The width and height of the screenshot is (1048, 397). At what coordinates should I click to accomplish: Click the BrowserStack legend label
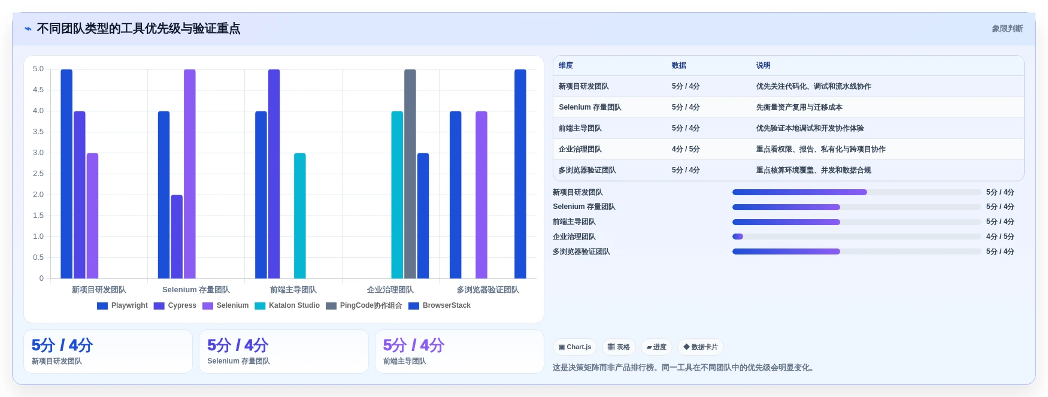coord(447,305)
